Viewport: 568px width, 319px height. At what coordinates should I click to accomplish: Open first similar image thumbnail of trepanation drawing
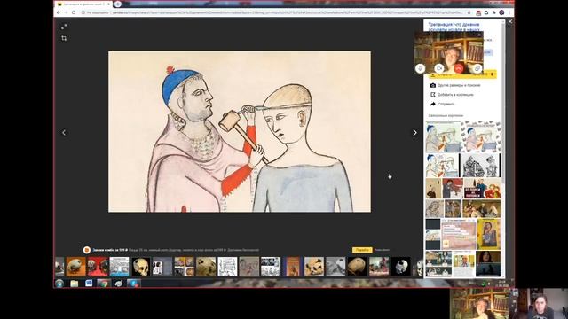pyautogui.click(x=443, y=136)
